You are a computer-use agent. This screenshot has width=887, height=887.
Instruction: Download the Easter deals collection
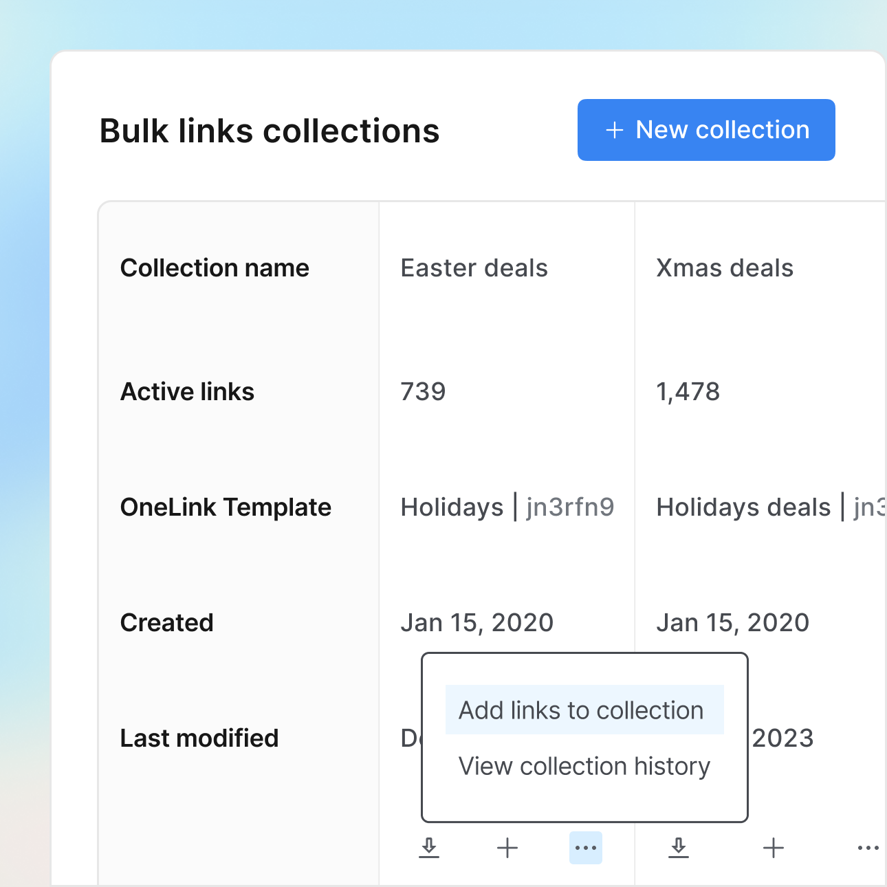point(429,848)
